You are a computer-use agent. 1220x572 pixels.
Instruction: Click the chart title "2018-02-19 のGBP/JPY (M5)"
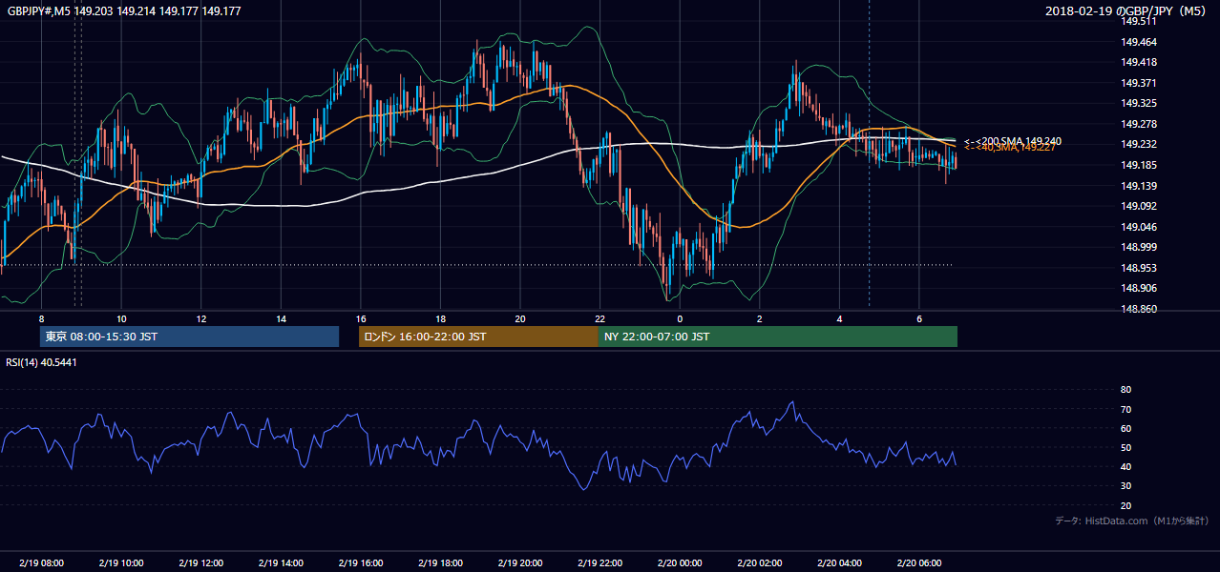point(1127,11)
